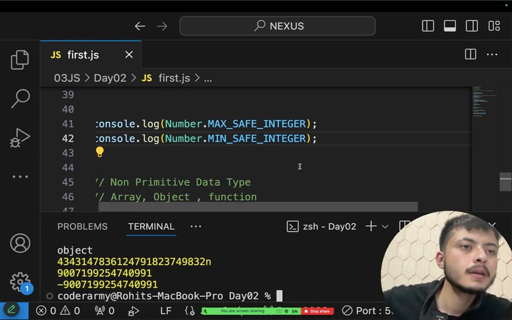512x320 pixels.
Task: Show additional views ellipsis in activity bar
Action: tap(20, 177)
